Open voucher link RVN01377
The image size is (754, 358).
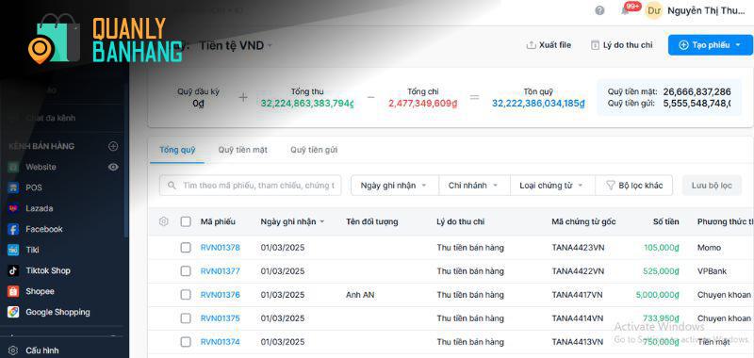[220, 271]
